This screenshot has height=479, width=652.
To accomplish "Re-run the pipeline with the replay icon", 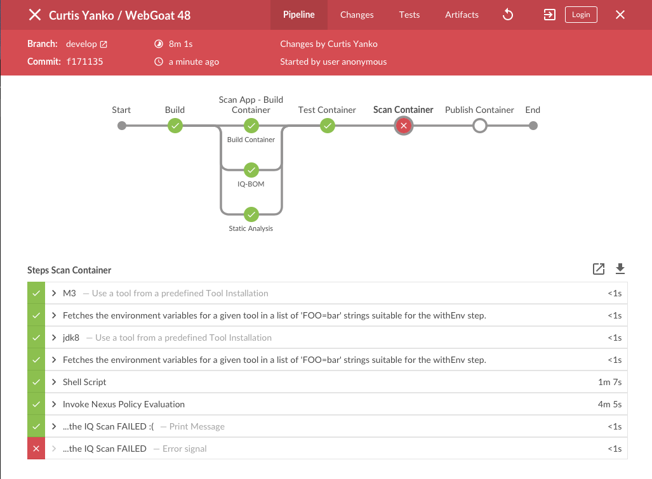I will point(508,15).
